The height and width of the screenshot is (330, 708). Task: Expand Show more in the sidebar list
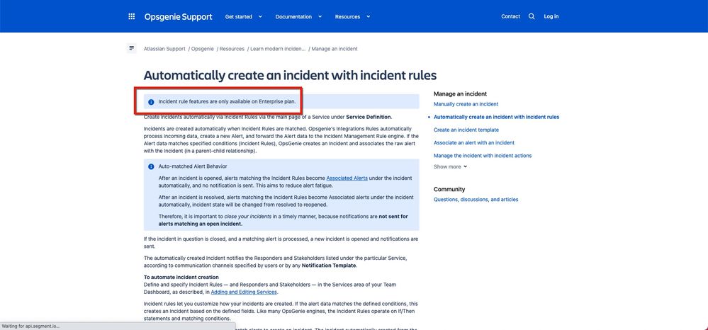[x=450, y=166]
